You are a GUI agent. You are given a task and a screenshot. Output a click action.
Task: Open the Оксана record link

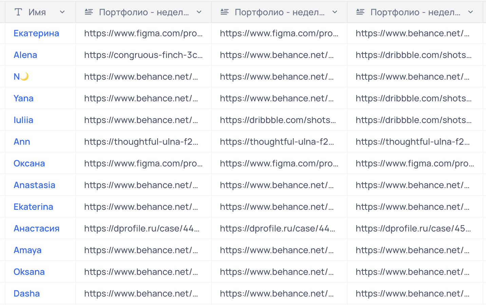[29, 163]
